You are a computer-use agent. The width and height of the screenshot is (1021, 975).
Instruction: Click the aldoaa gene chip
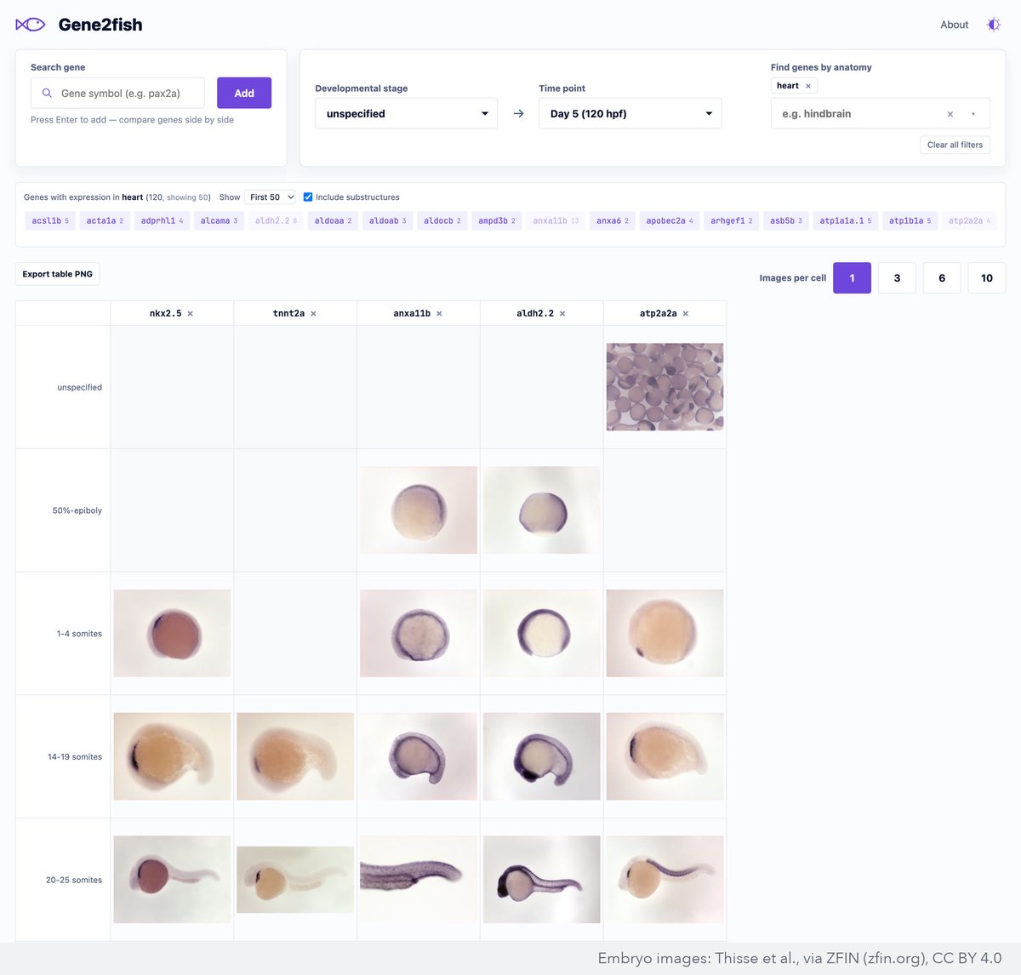(333, 221)
